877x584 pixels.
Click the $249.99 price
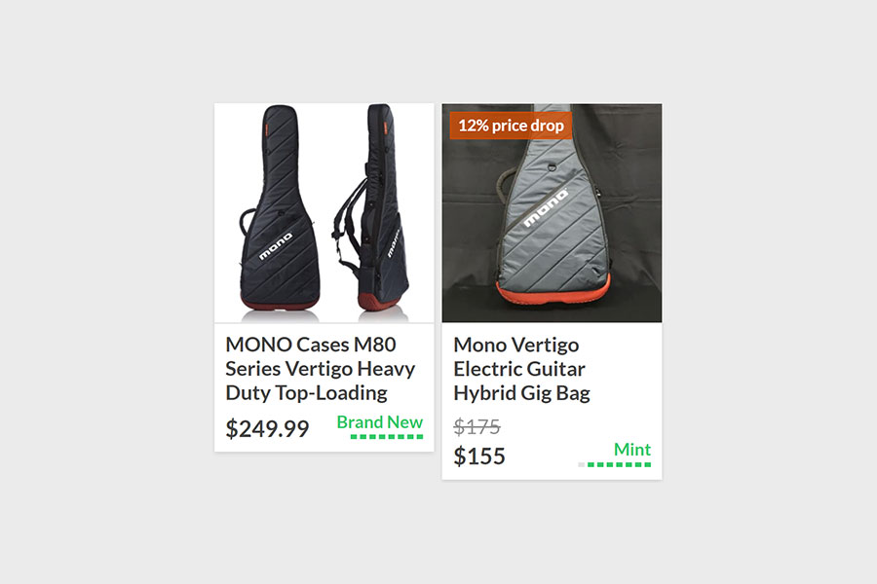point(267,428)
